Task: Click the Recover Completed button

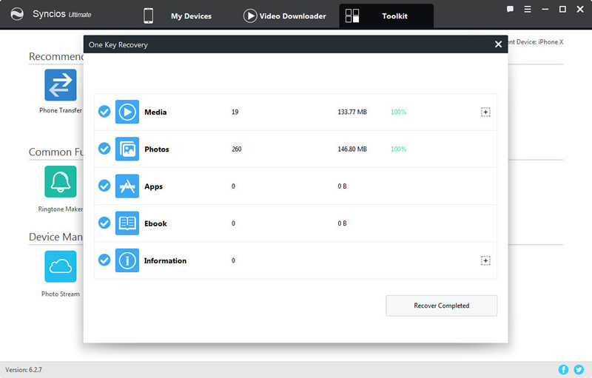Action: [441, 306]
